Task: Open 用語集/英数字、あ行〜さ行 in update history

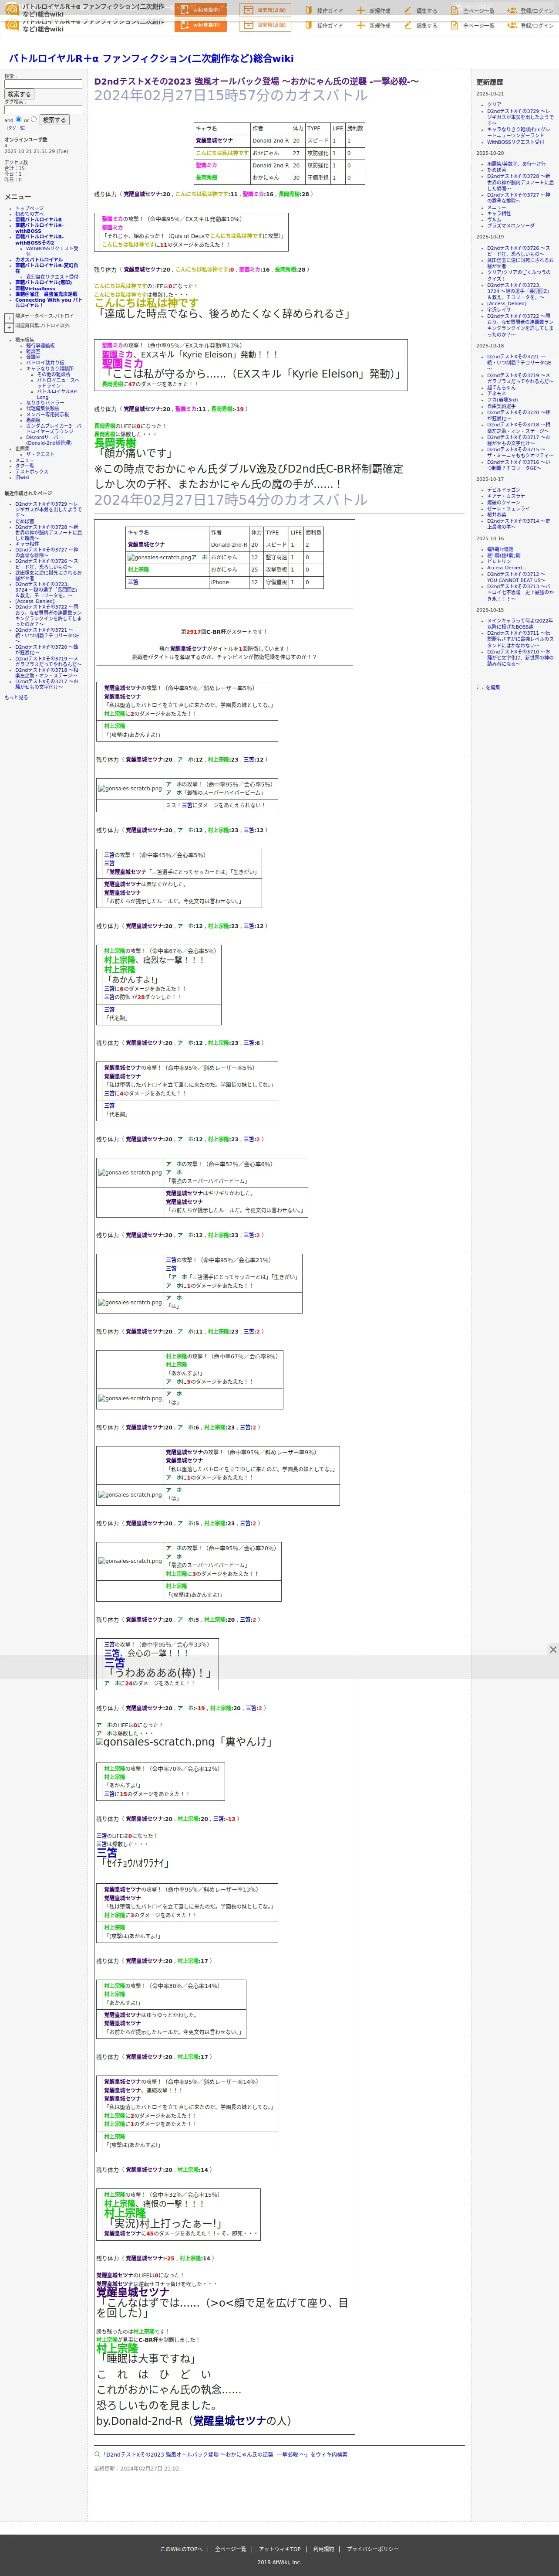Action: tap(516, 164)
